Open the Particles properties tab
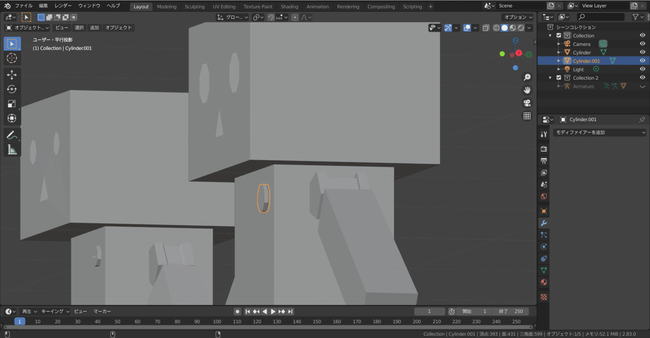 [544, 235]
